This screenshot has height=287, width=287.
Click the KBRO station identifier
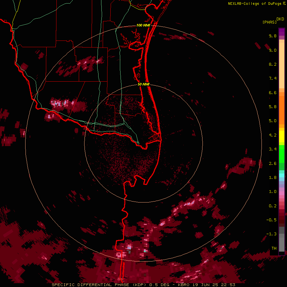tap(183, 285)
